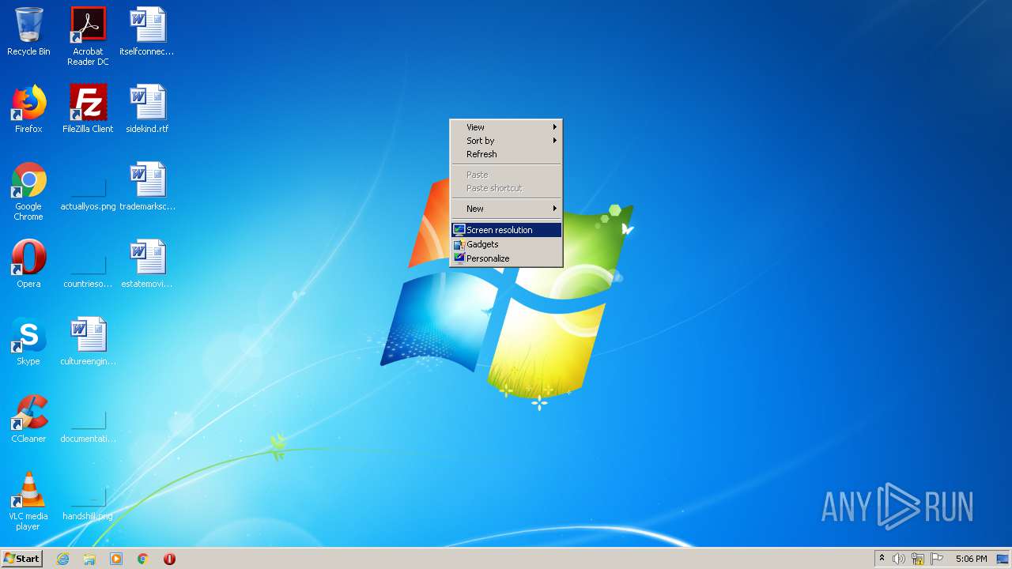The height and width of the screenshot is (569, 1012).
Task: Select the estatemovi... Word document
Action: [147, 264]
